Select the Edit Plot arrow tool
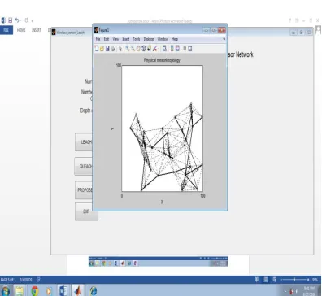Image resolution: width=322 pixels, height=296 pixels. (x=120, y=49)
